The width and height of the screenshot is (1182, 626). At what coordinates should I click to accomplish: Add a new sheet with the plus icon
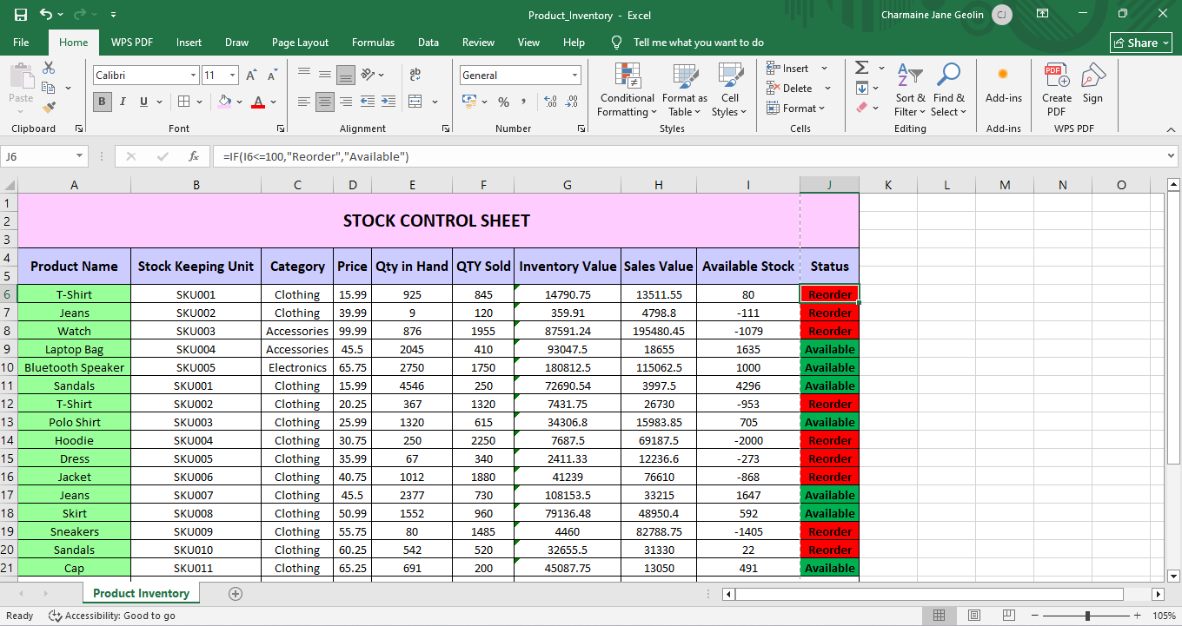pos(235,594)
